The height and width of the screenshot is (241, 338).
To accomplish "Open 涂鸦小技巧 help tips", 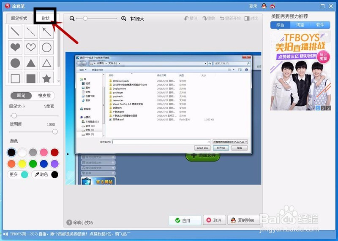I will 80,222.
